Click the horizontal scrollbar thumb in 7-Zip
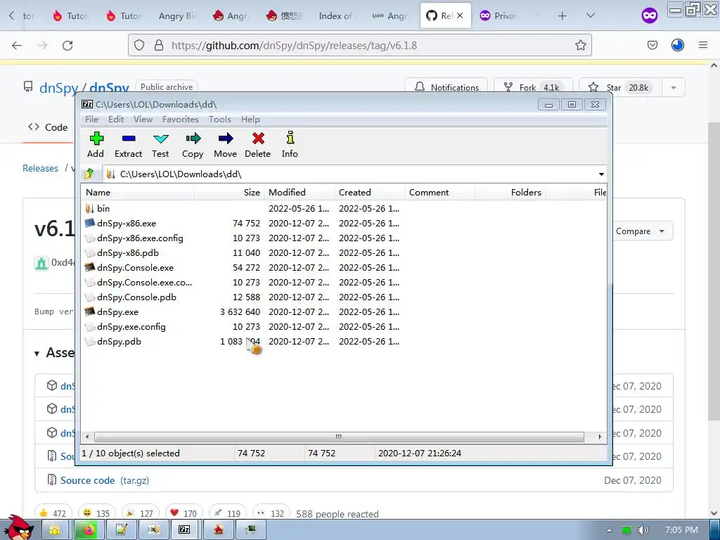The width and height of the screenshot is (720, 540). point(339,437)
